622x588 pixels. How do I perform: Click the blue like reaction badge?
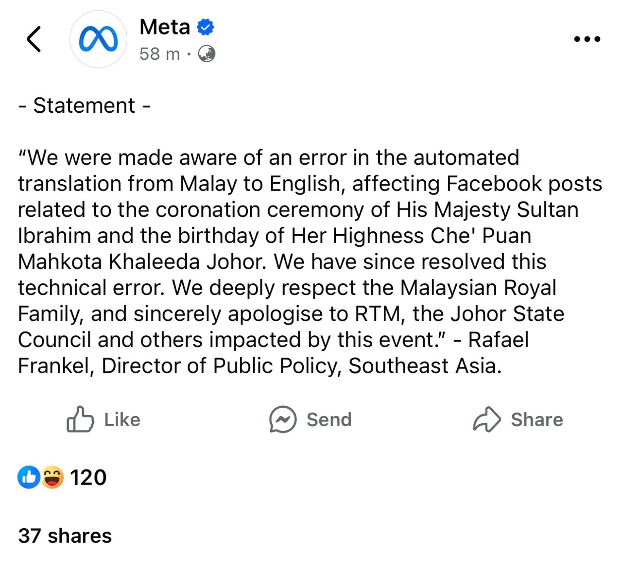(x=29, y=477)
